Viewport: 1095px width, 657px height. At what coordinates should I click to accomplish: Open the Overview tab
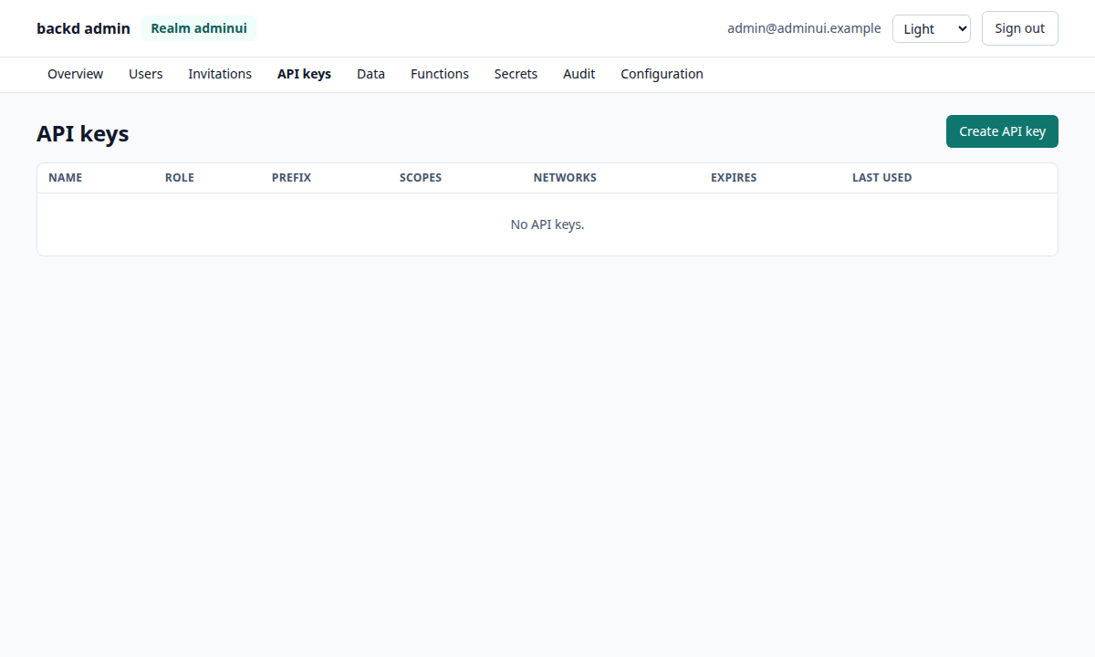tap(75, 74)
